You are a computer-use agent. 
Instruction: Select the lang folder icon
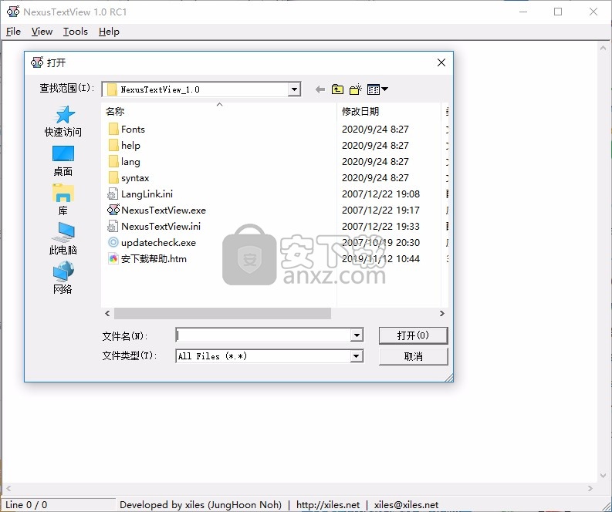[x=113, y=161]
